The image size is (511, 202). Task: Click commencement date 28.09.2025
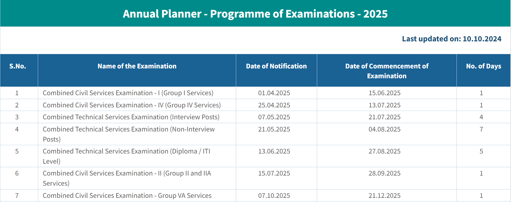384,173
